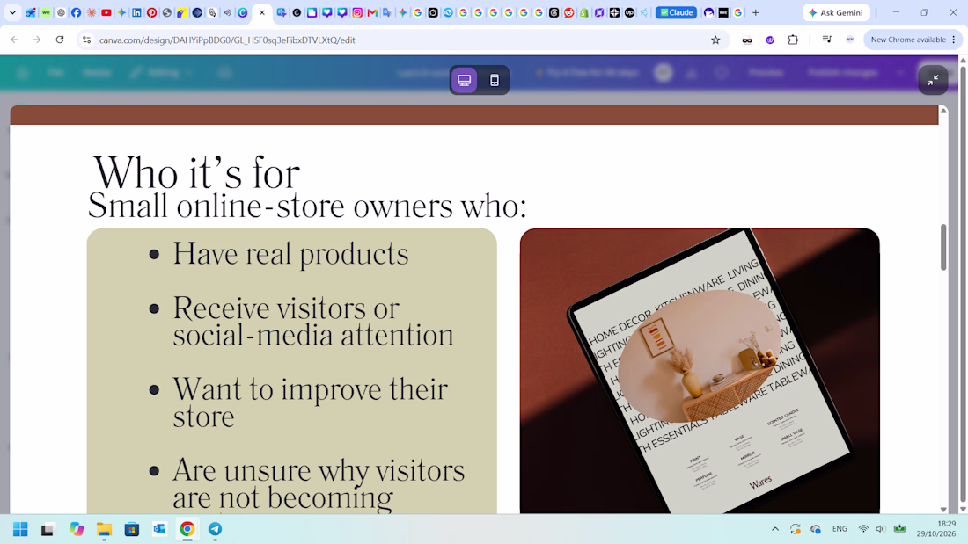Open File Explorer from the taskbar

pos(104,529)
